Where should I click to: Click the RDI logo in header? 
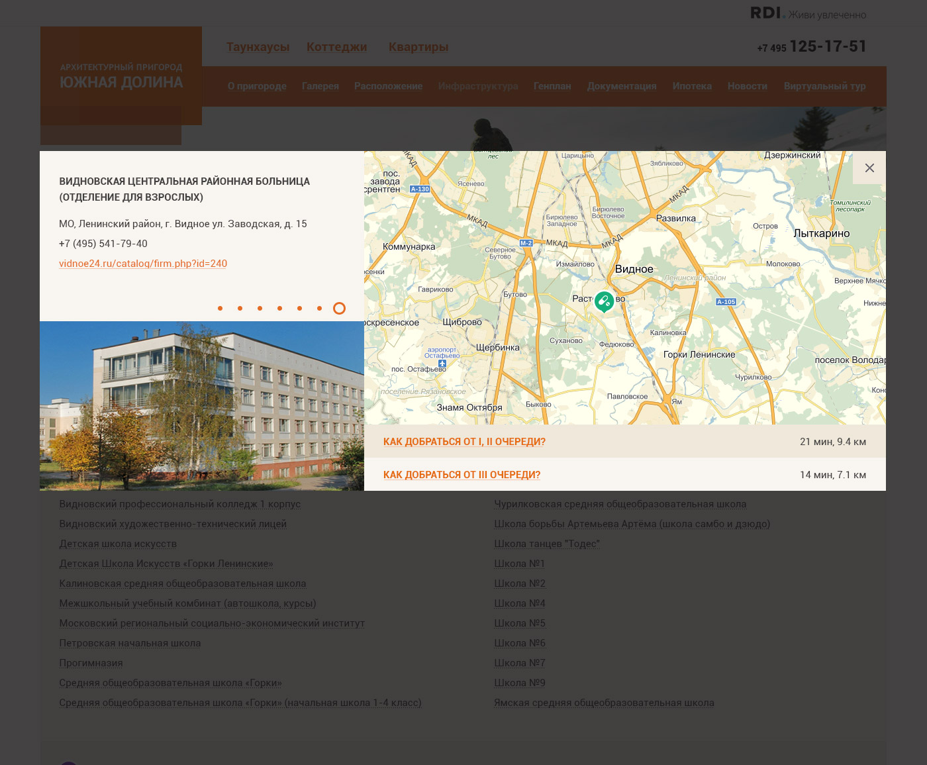768,13
